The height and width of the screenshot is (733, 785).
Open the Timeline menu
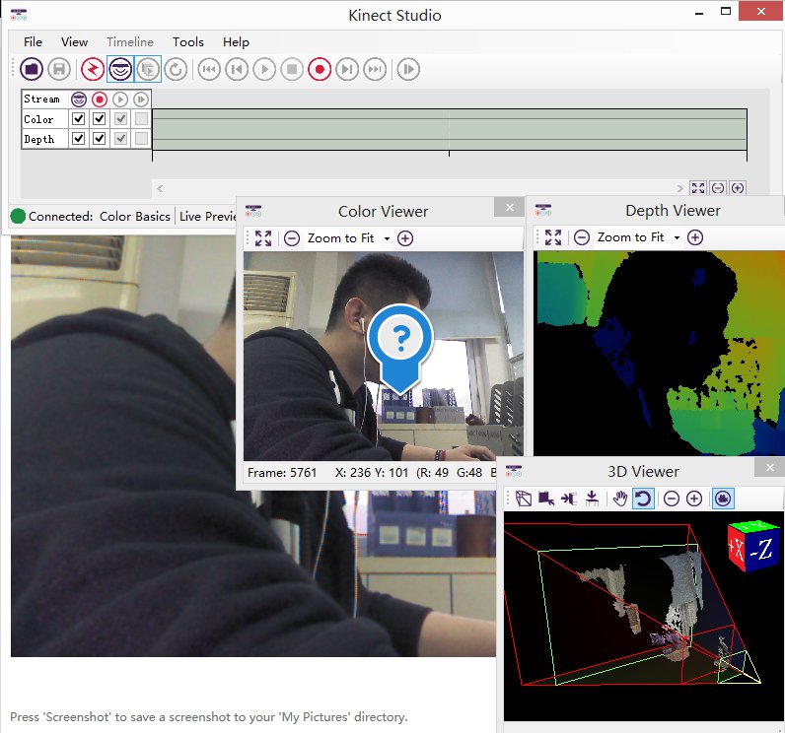click(x=130, y=42)
